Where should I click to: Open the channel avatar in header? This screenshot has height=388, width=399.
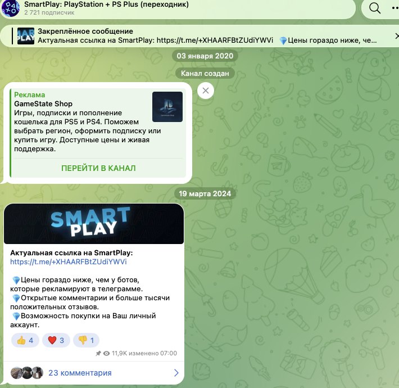(x=11, y=8)
